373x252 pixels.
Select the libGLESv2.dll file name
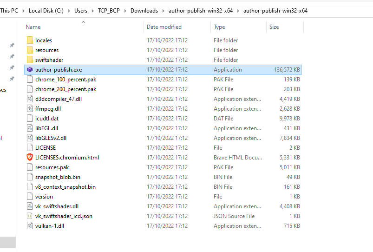[x=51, y=138]
